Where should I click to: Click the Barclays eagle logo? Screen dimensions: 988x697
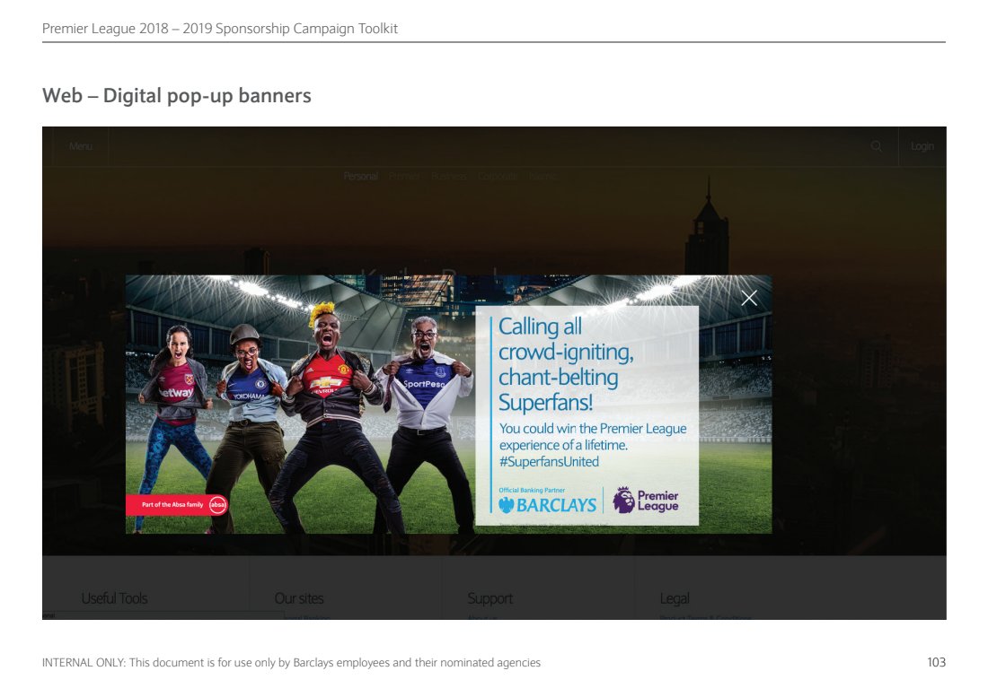coord(507,505)
